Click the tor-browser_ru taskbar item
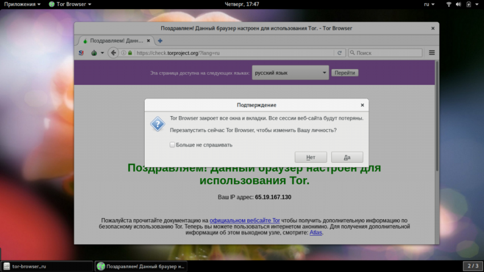This screenshot has width=484, height=272. coord(46,266)
